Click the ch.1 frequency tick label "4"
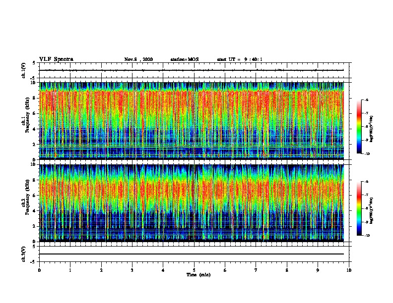This screenshot has width=393, height=303. click(35, 129)
